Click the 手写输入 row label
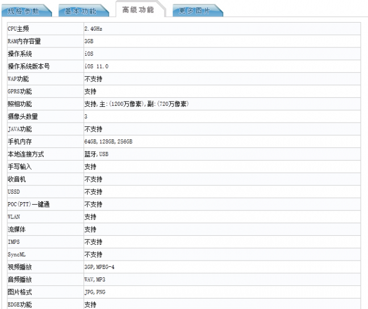 [19, 167]
